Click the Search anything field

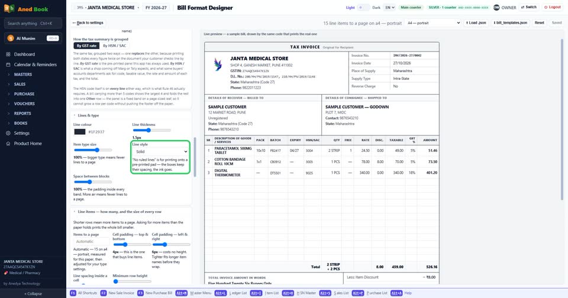(x=33, y=23)
